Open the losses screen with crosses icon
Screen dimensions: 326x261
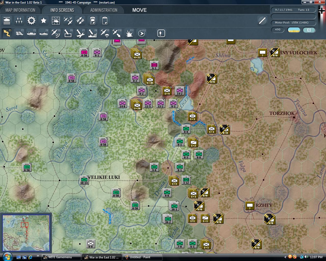pos(19,20)
